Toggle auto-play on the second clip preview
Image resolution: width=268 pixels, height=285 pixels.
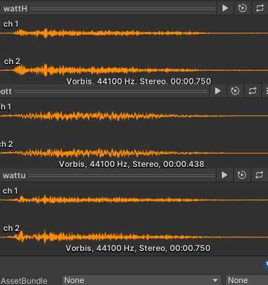[x=235, y=91]
